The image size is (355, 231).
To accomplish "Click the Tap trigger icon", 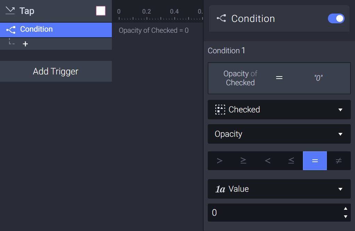I will point(10,11).
